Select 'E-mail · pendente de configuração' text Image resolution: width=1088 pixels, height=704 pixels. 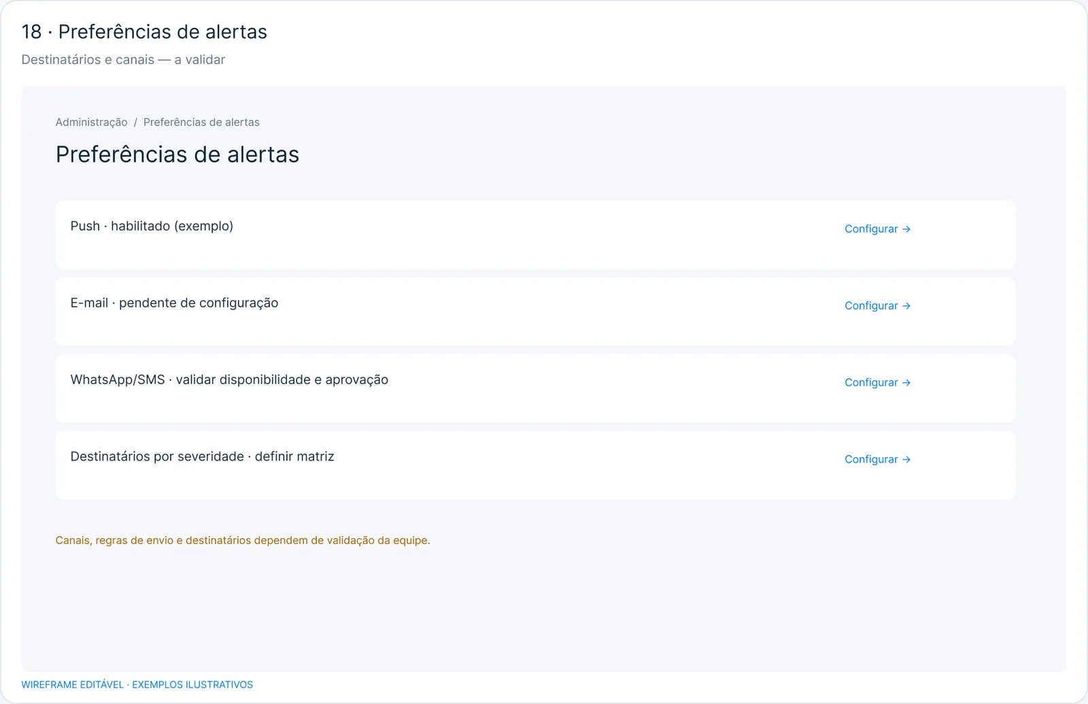(174, 303)
